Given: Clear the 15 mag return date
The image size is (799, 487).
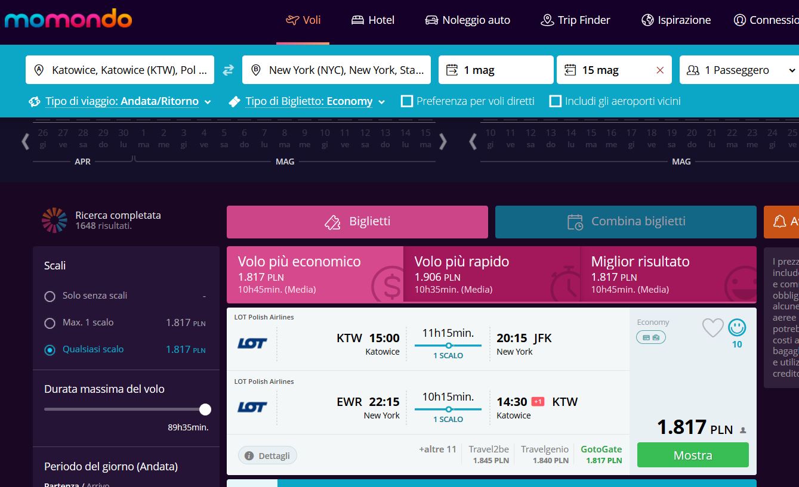Looking at the screenshot, I should coord(660,70).
